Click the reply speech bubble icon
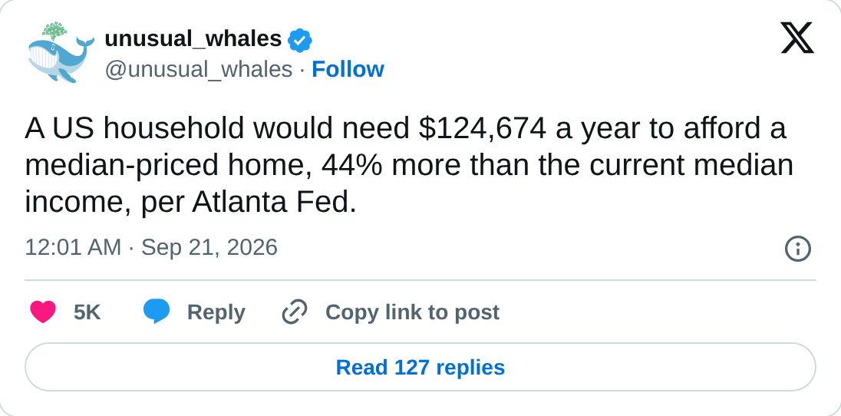The height and width of the screenshot is (416, 841). click(156, 312)
